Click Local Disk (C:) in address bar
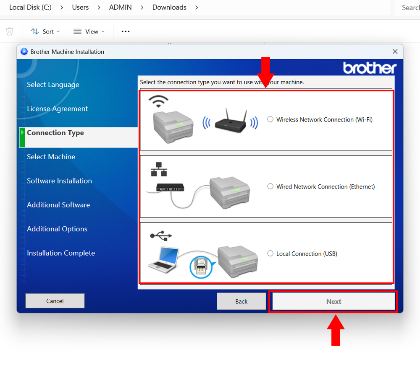420x370 pixels. click(30, 7)
